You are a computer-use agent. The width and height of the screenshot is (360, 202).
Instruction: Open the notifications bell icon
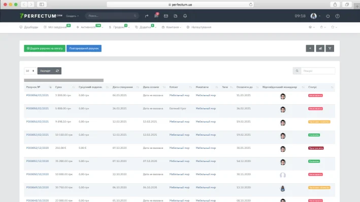point(185,16)
